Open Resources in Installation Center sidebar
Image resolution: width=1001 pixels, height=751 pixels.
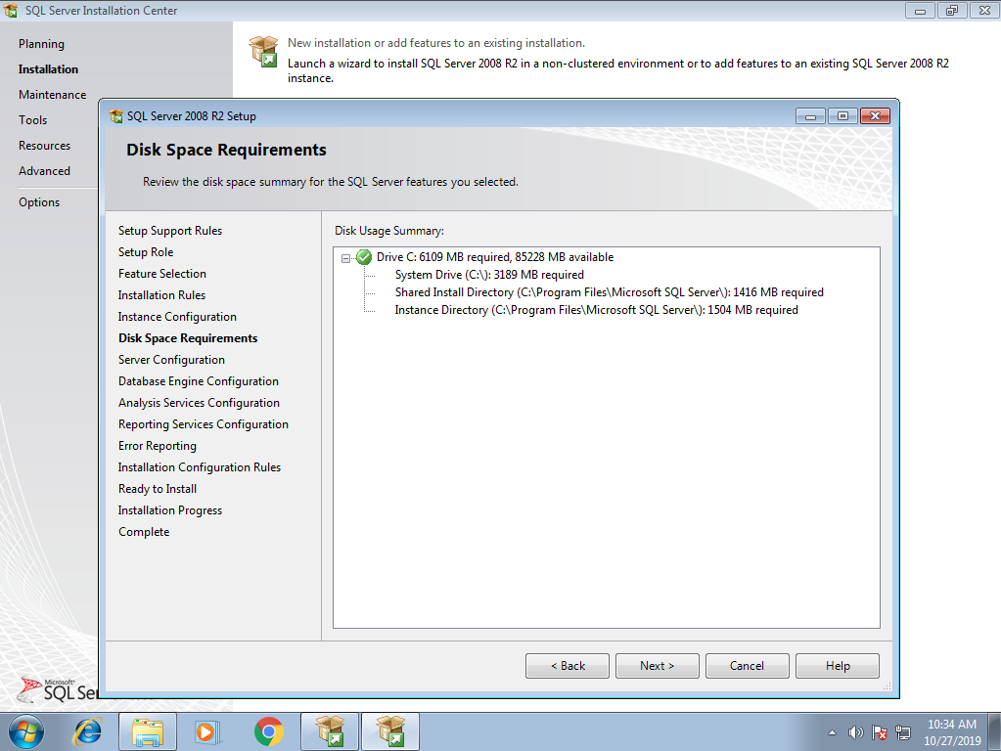(x=45, y=146)
